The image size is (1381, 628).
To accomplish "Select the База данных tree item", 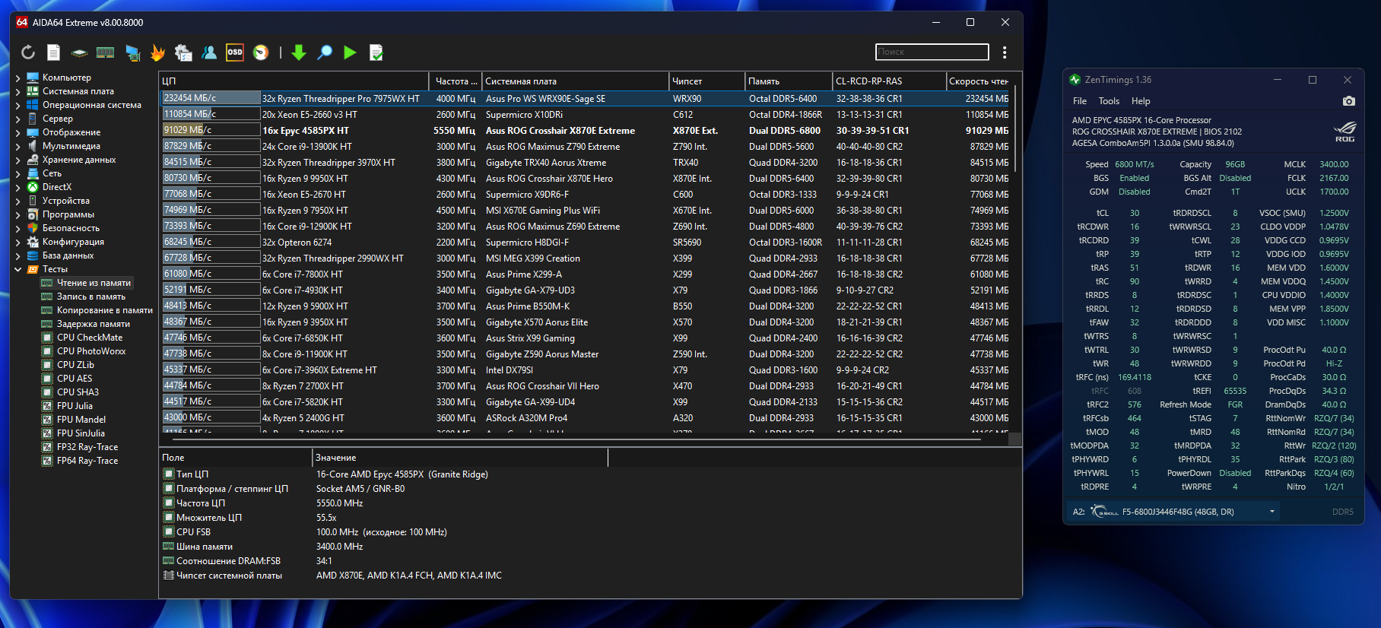I will tap(68, 255).
